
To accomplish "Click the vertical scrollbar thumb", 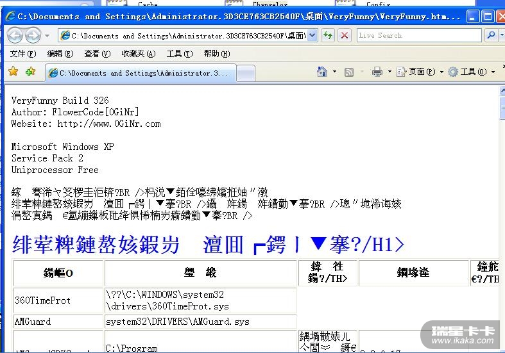I will [x=502, y=108].
